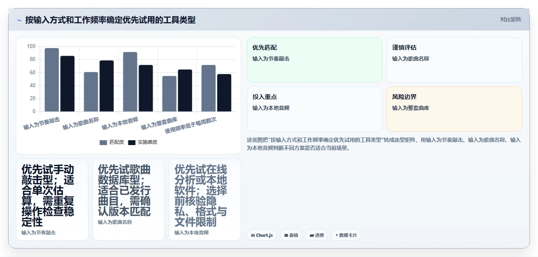The width and height of the screenshot is (538, 257).
Task: Click the 实施难度 bar for 输入为本地音频
Action: pyautogui.click(x=146, y=88)
